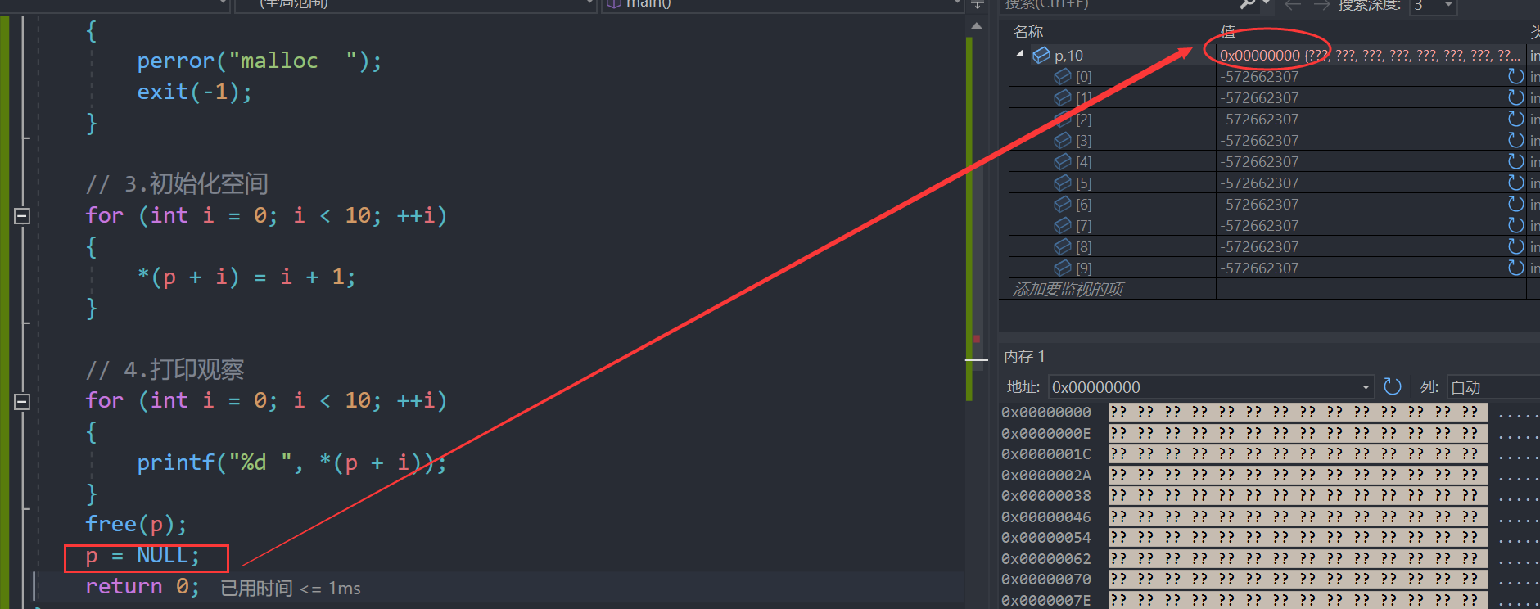
Task: Click memory address 0x0000000E row label
Action: 1046,433
